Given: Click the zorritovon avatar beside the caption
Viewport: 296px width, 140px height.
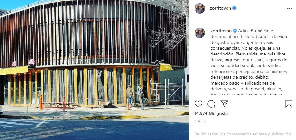Looking at the screenshot, I should [199, 33].
